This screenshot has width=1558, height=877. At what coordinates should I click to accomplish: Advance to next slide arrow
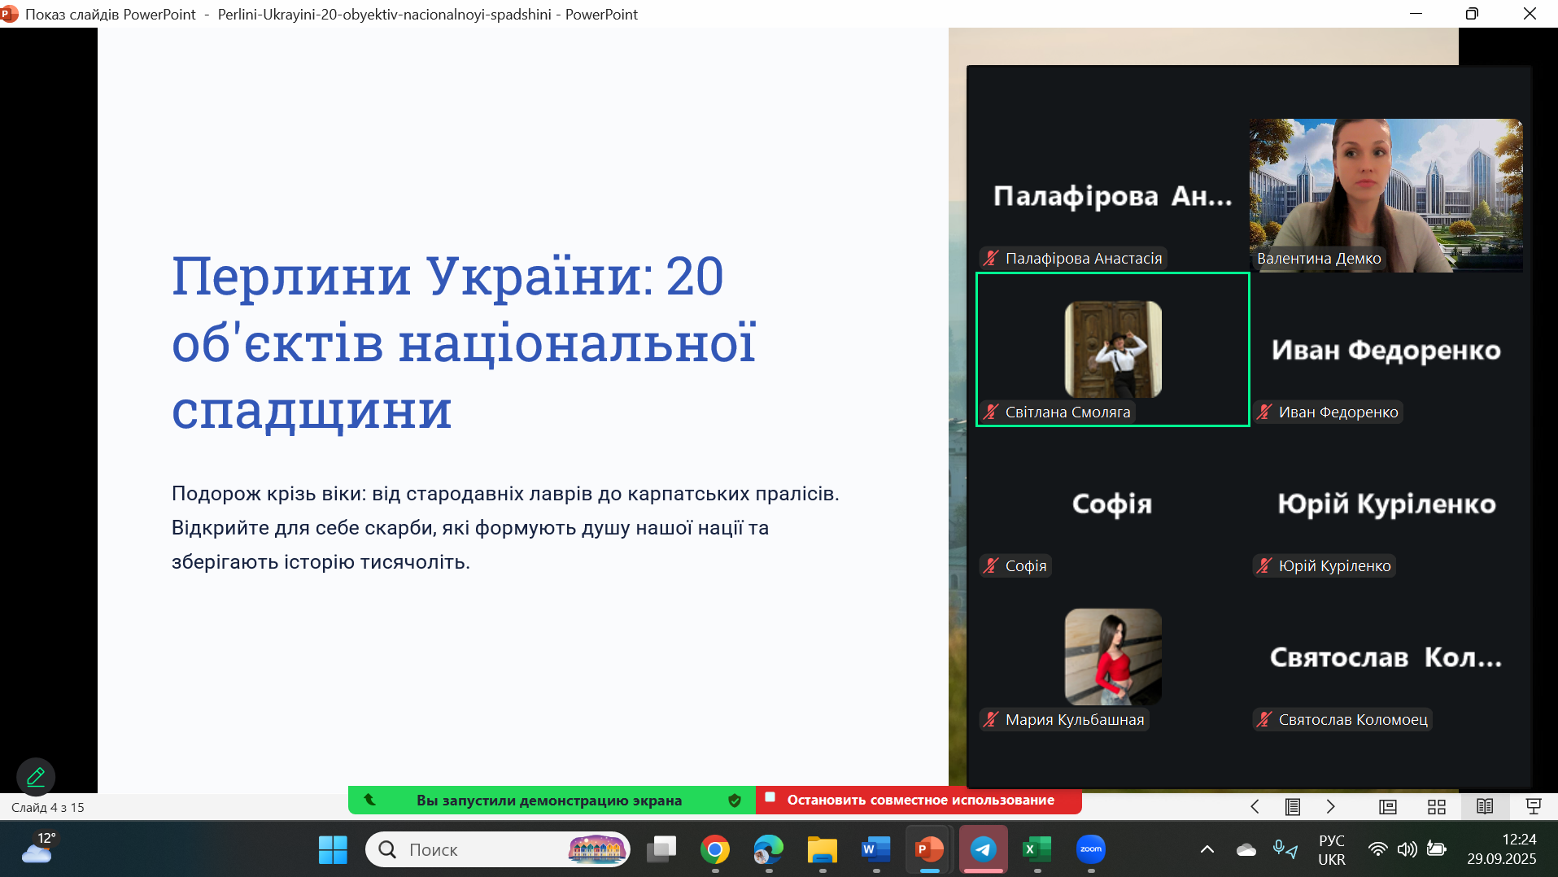tap(1331, 806)
